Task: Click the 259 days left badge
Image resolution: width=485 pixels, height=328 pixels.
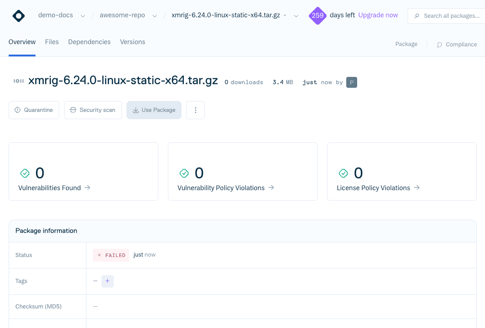Action: (318, 15)
